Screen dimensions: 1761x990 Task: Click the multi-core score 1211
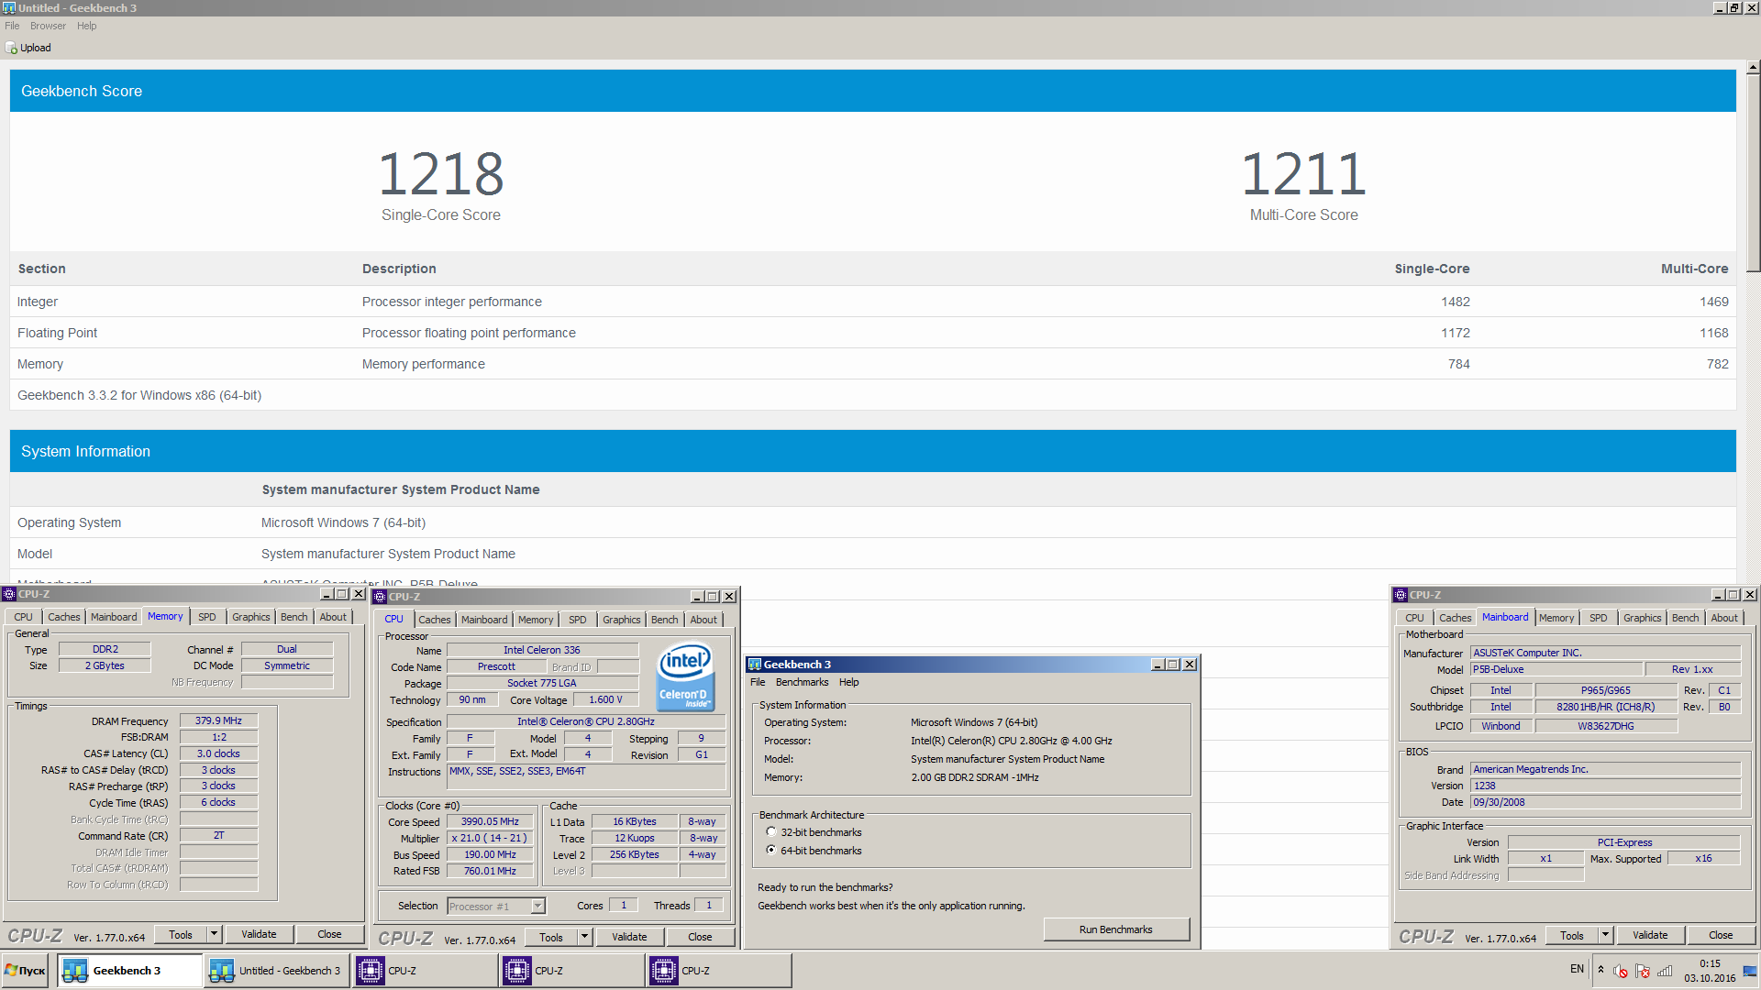tap(1303, 174)
